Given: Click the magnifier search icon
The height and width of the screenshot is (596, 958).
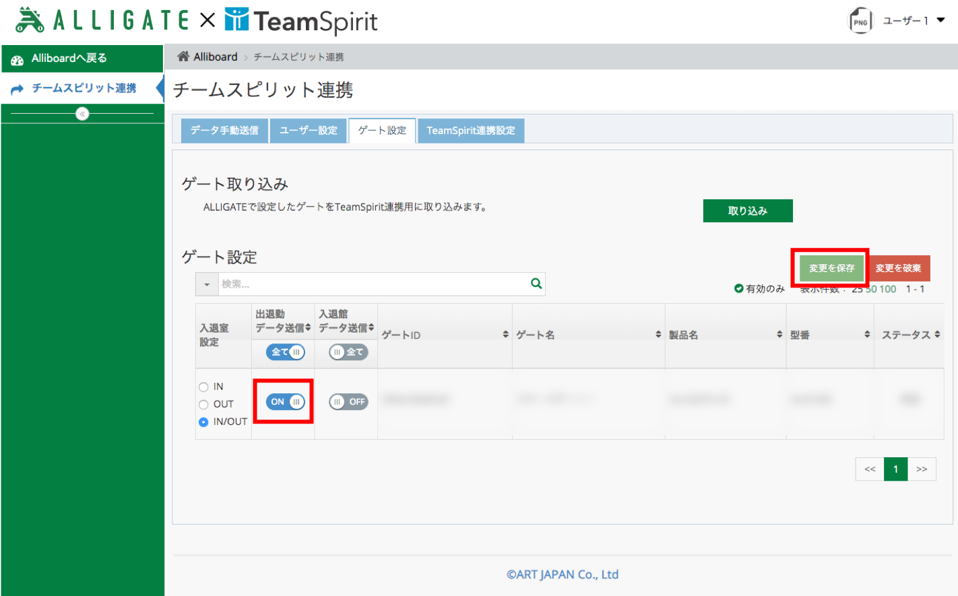Looking at the screenshot, I should [x=536, y=284].
